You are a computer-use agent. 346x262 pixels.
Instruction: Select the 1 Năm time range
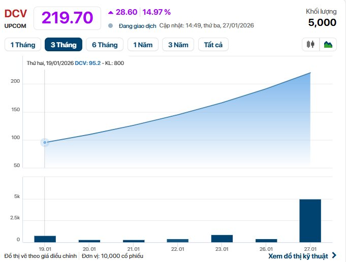pyautogui.click(x=143, y=45)
